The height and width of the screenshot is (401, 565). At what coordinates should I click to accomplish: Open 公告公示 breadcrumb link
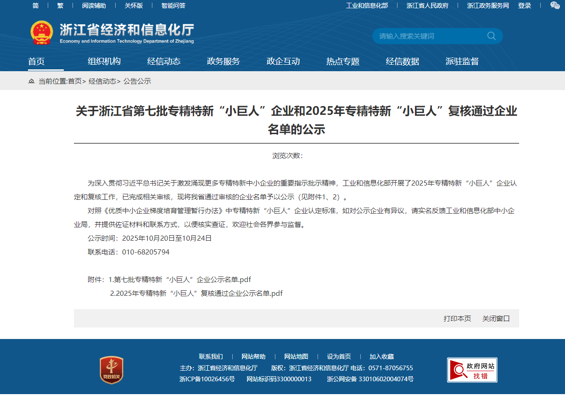click(137, 81)
